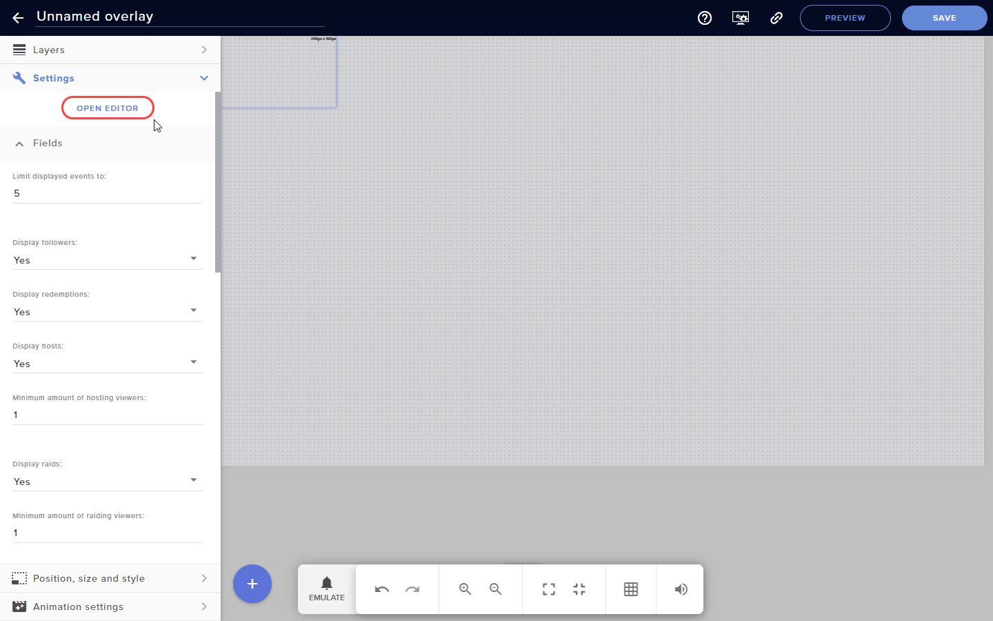993x621 pixels.
Task: Edit the limit displayed events field
Action: coord(108,194)
